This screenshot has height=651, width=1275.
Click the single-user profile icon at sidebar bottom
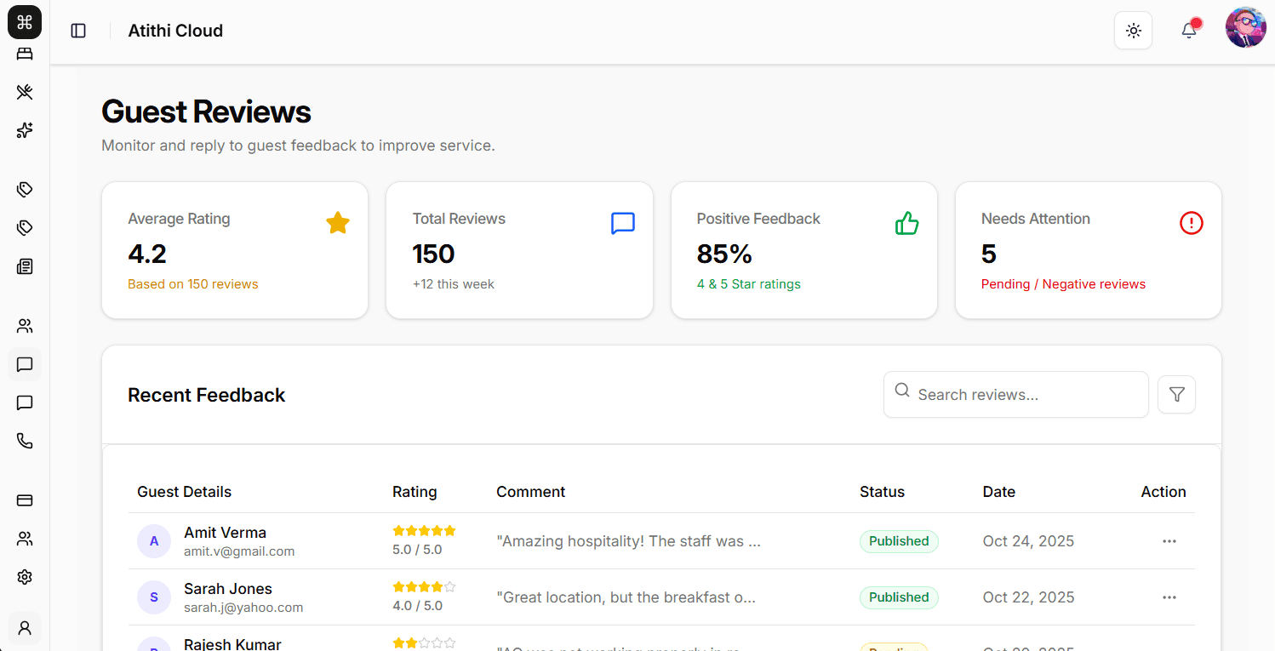[x=25, y=628]
